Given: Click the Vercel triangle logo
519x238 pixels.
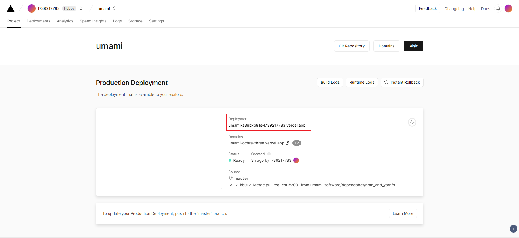Looking at the screenshot, I should pos(11,9).
